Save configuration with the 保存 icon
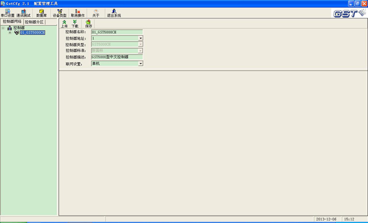The height and width of the screenshot is (223, 368). [x=88, y=24]
